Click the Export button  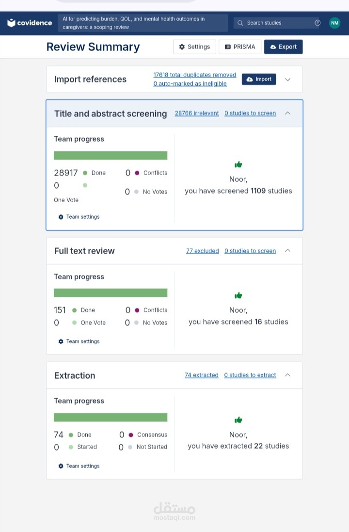point(283,47)
